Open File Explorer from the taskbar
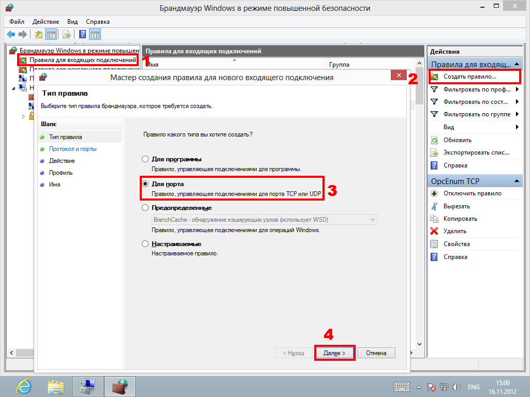530x397 pixels. 56,387
